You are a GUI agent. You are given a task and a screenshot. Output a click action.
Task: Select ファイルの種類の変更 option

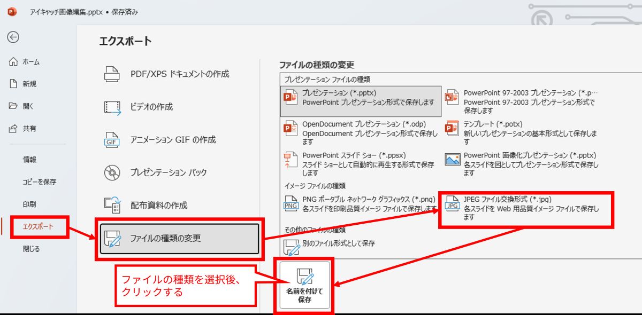coord(179,239)
